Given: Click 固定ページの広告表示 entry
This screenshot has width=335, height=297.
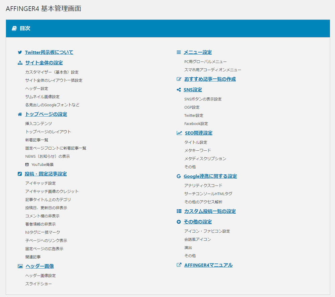Looking at the screenshot, I should click(44, 249).
